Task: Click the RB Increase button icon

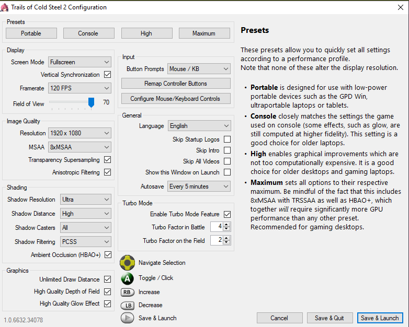Action: point(128,292)
